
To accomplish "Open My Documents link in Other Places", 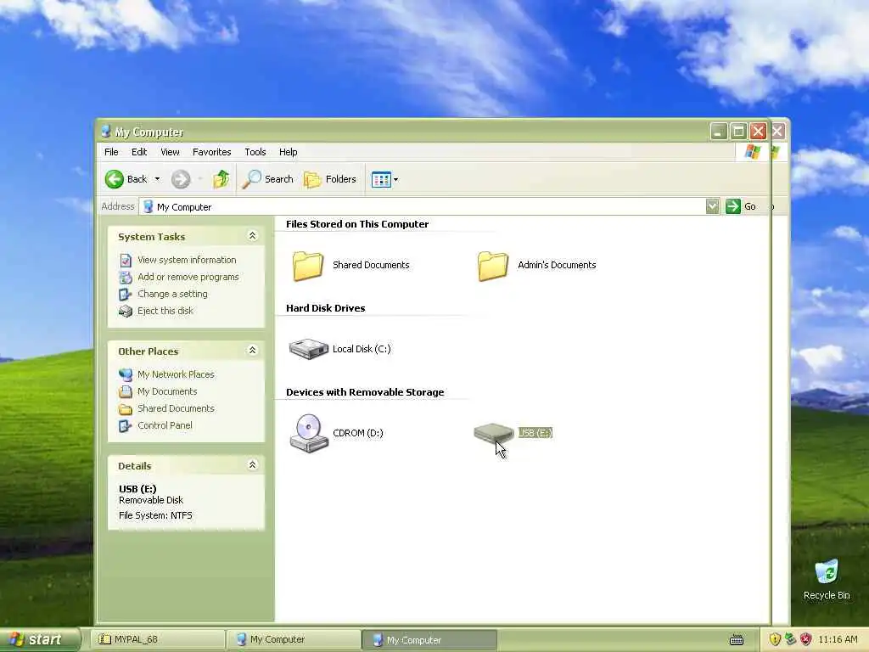I will 167,391.
